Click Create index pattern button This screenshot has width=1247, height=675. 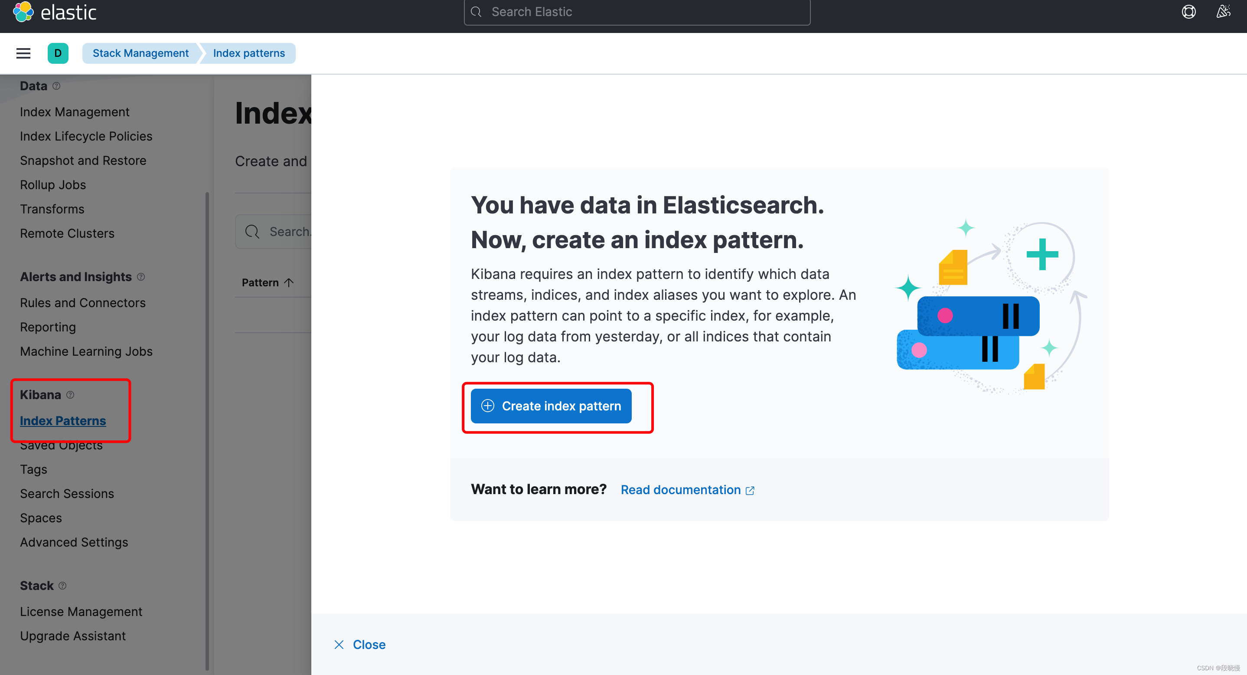pyautogui.click(x=551, y=406)
